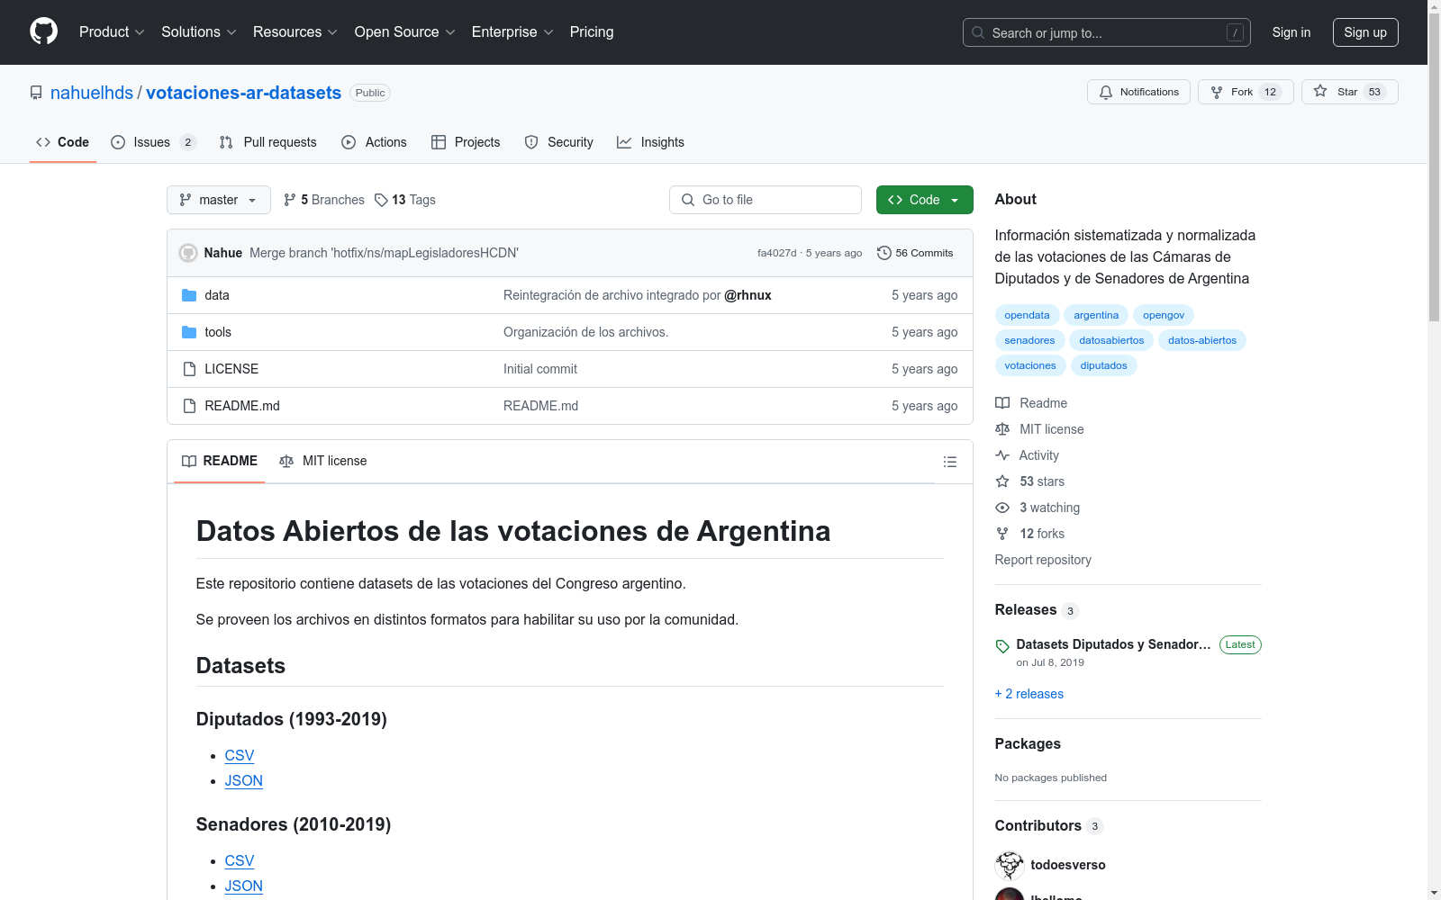Switch to the Actions tab
This screenshot has height=900, width=1441.
pos(375,142)
